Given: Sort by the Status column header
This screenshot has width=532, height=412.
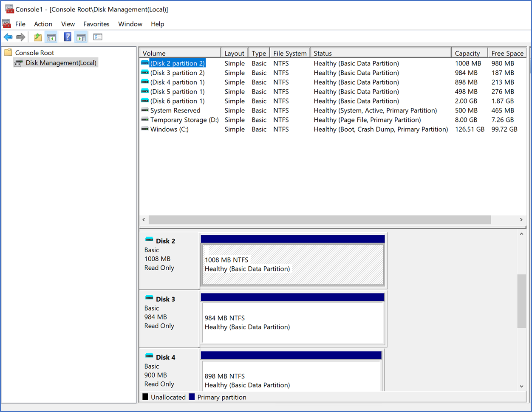Looking at the screenshot, I should (380, 53).
